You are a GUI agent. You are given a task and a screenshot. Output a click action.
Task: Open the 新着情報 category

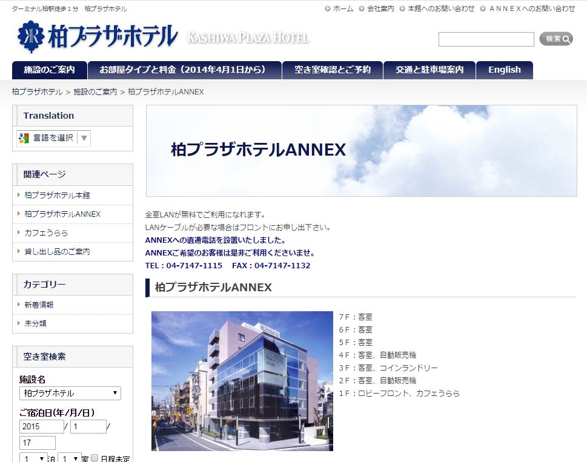click(39, 305)
